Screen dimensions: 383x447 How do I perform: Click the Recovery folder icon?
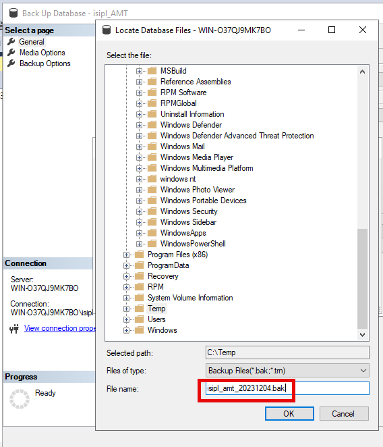[140, 276]
